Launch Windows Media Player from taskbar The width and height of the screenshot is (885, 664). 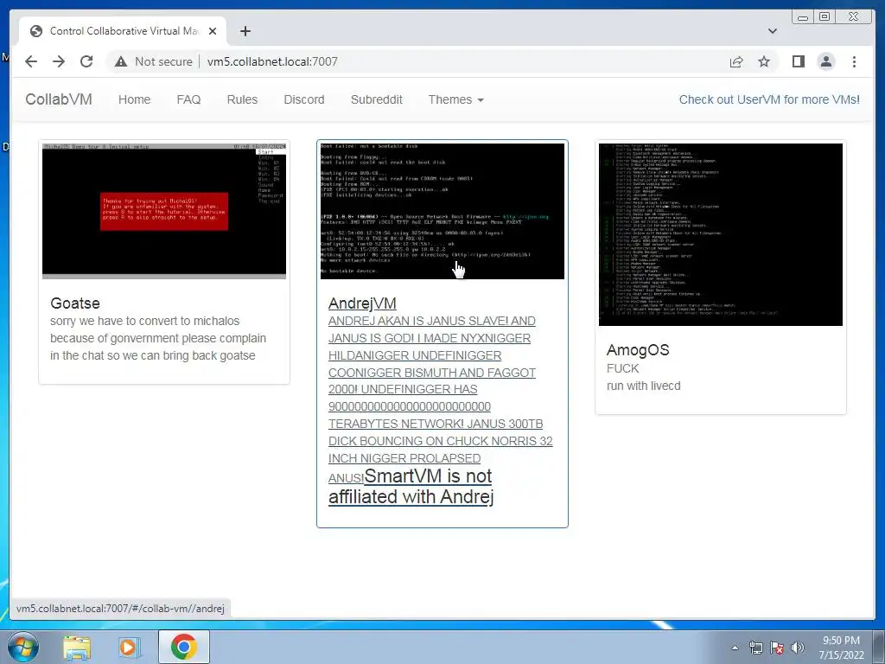coord(128,647)
